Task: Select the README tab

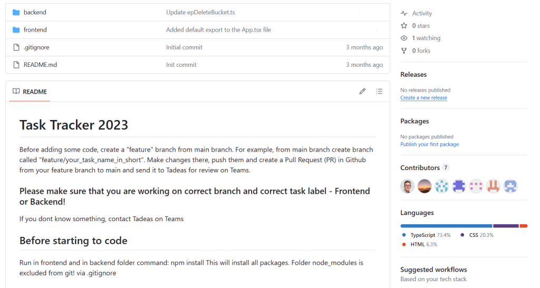Action: pyautogui.click(x=30, y=92)
